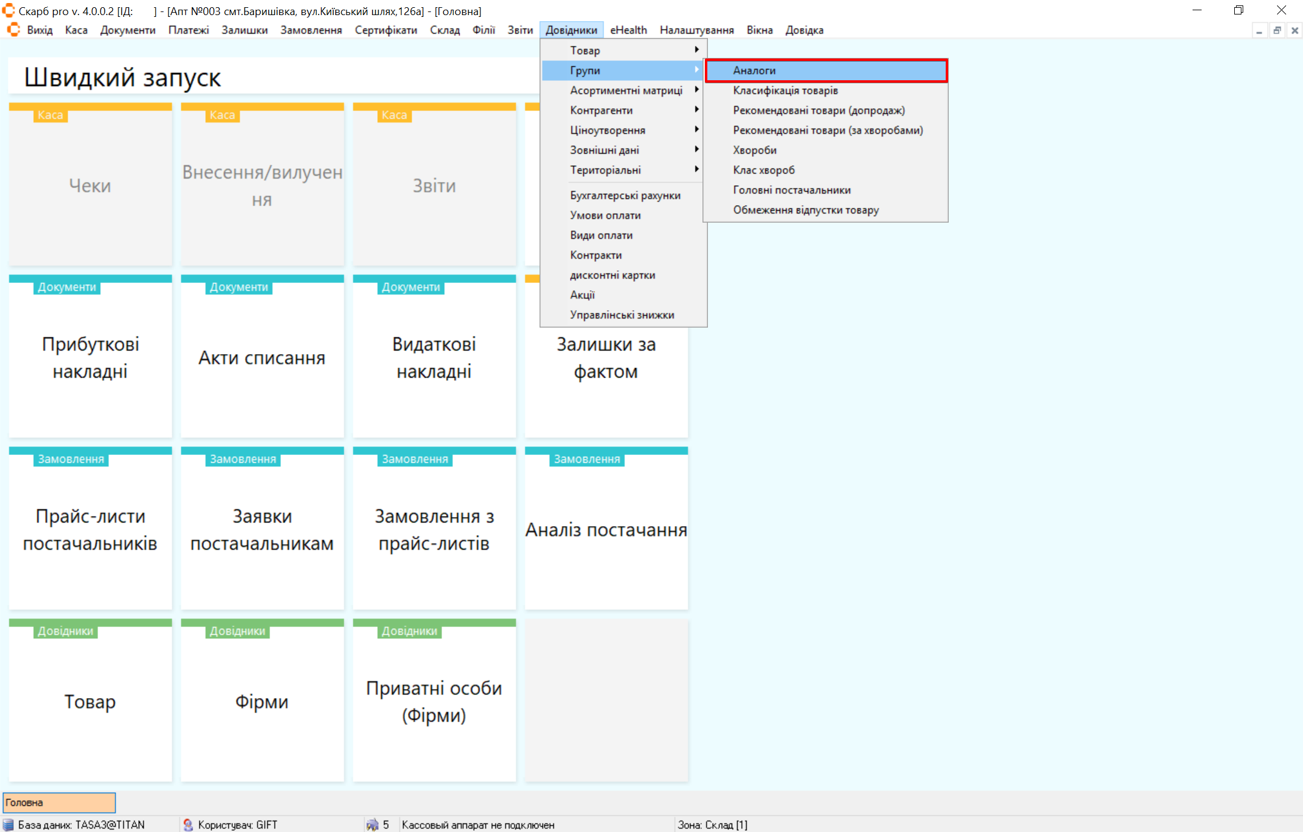Expand the Товар submenu arrow
Viewport: 1303px width, 832px height.
(x=696, y=50)
